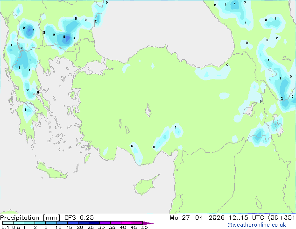
Task: Click the 30–35 mm purple legend swatch
Action: click(x=105, y=223)
